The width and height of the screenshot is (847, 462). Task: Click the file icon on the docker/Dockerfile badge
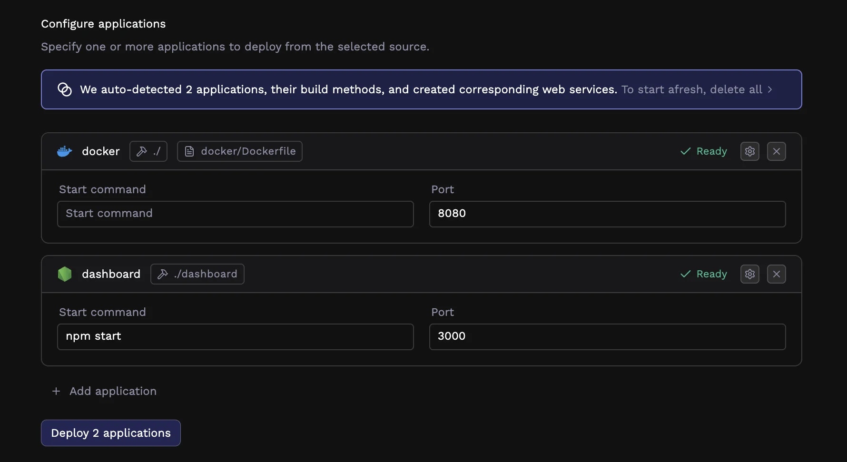point(189,151)
